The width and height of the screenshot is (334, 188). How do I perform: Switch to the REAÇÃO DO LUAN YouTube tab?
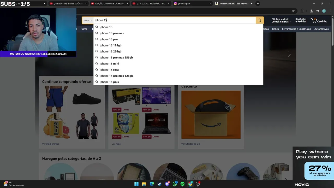(110, 4)
